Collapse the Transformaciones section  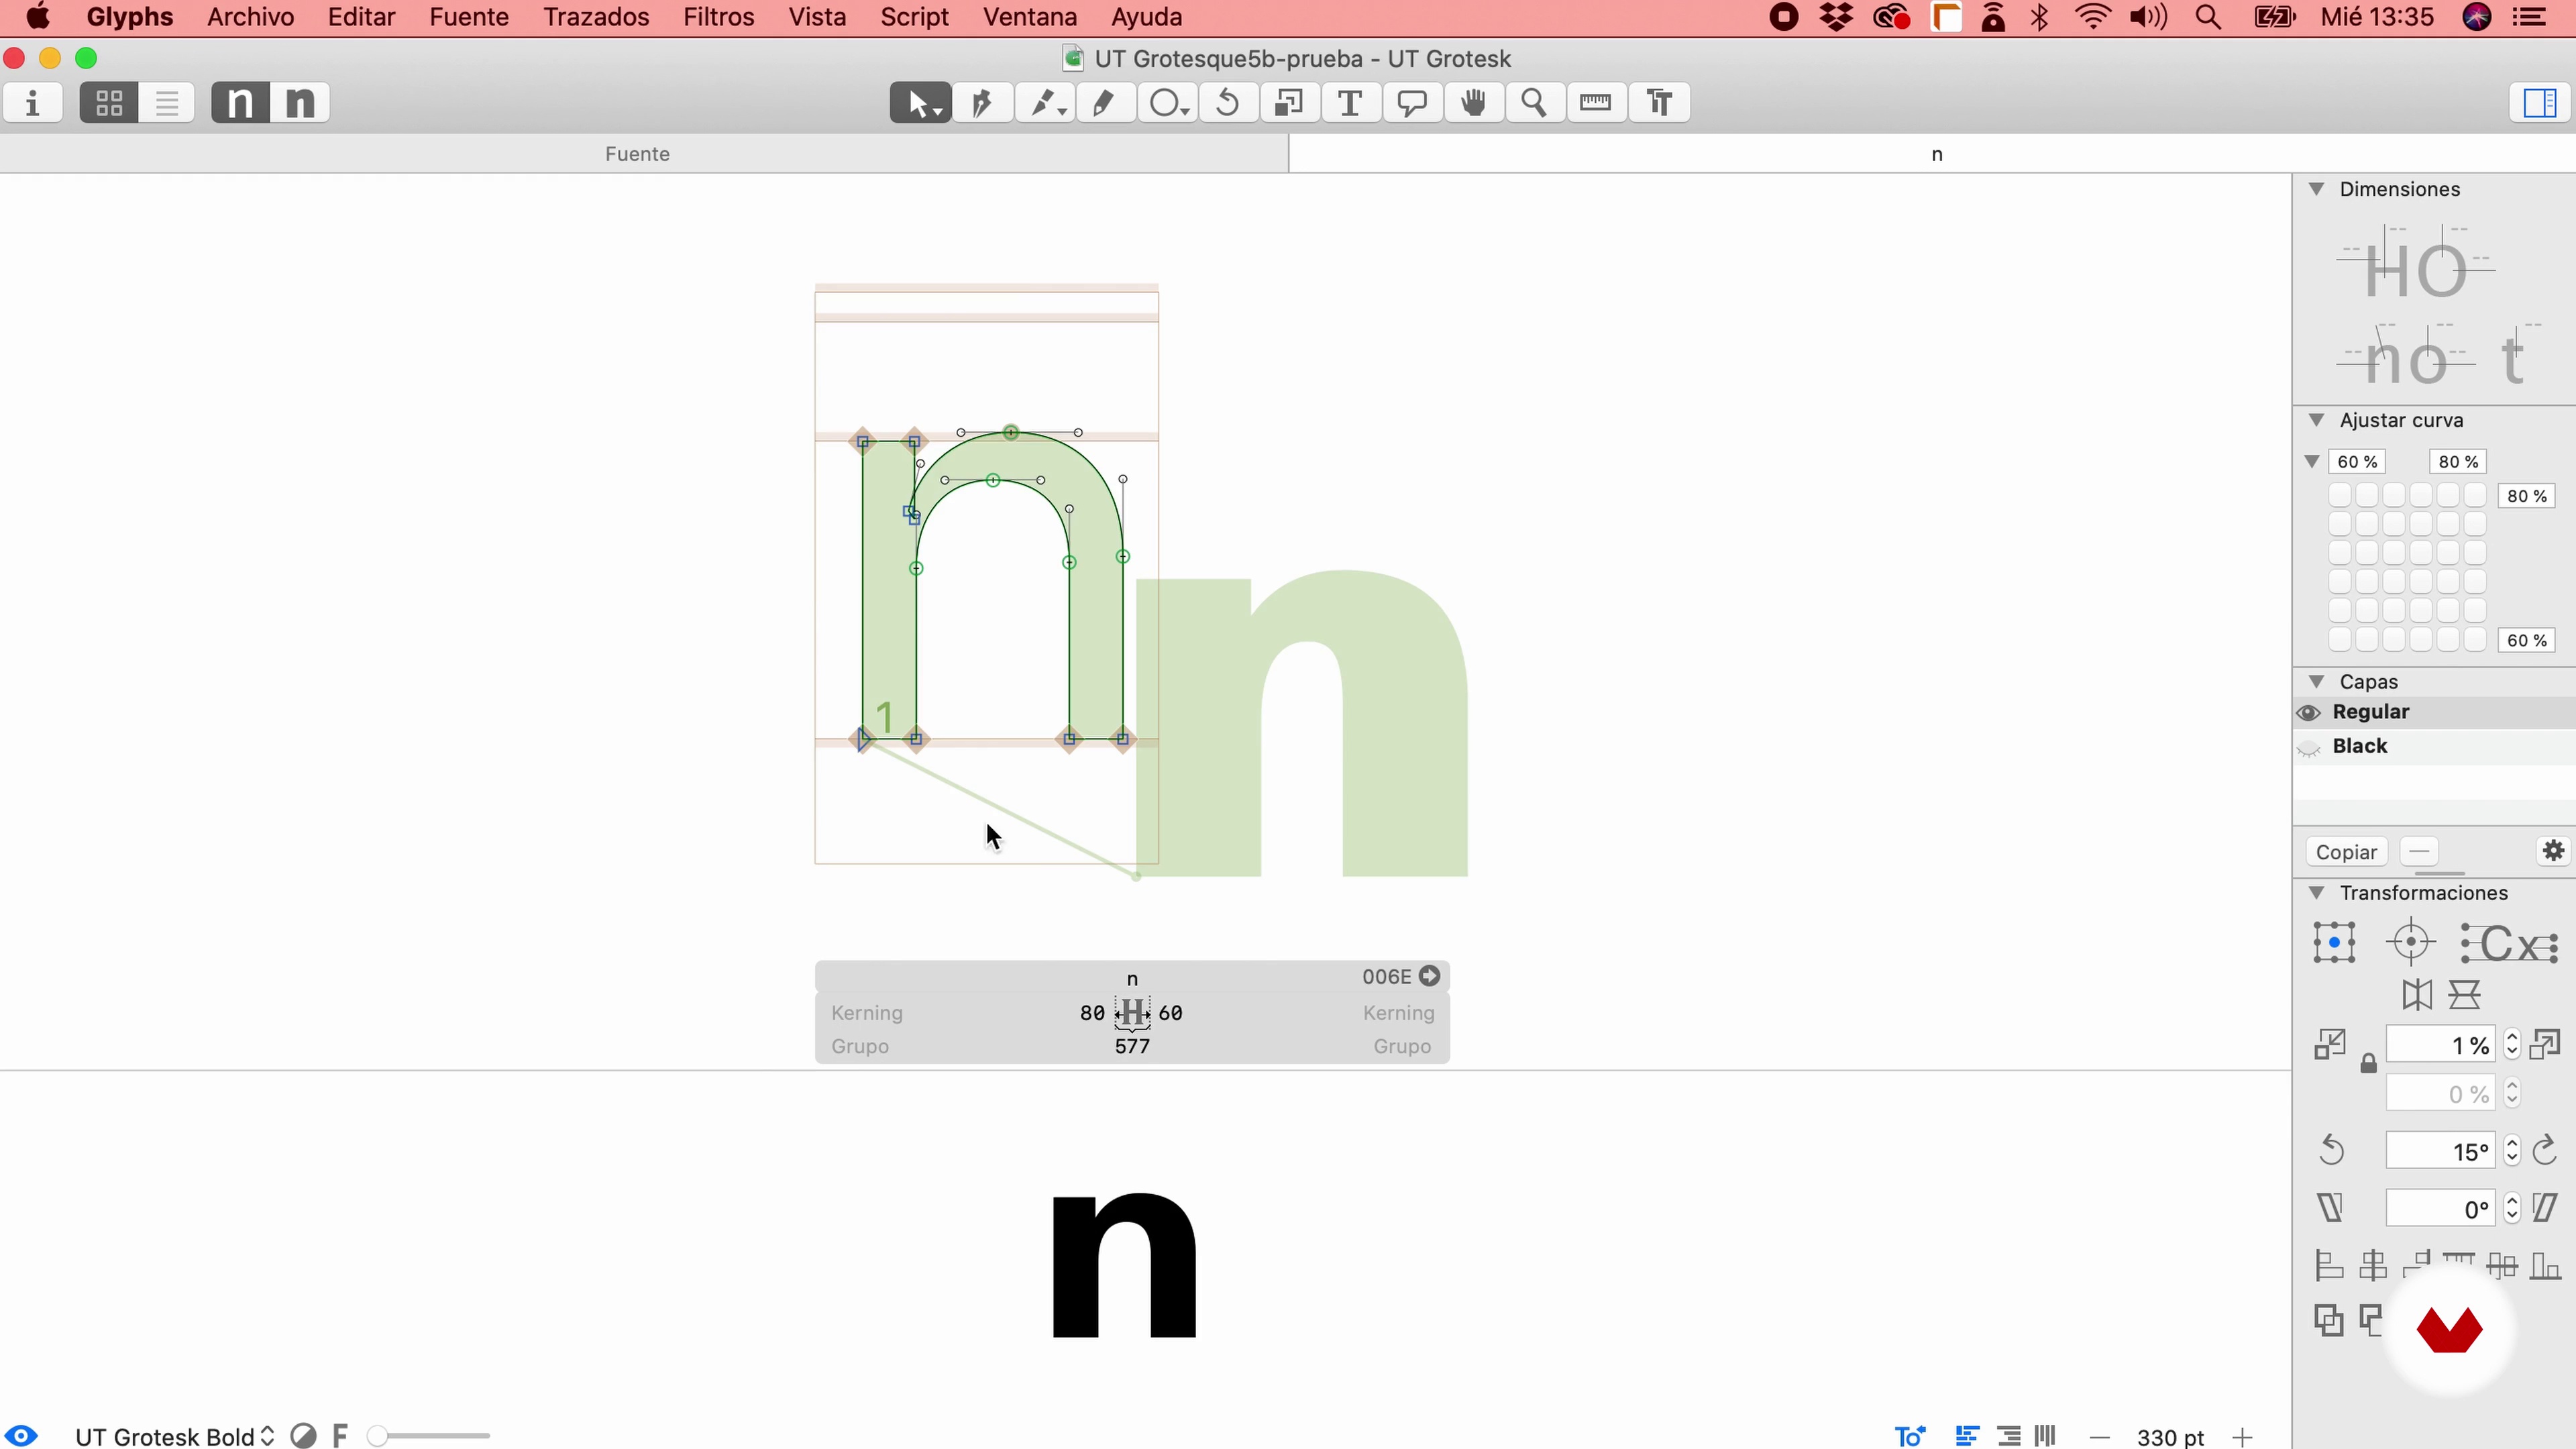point(2316,892)
